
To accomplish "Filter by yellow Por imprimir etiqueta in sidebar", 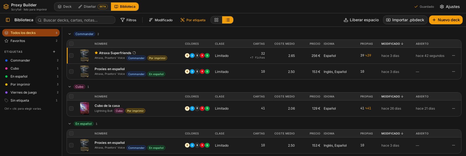I will (31, 84).
